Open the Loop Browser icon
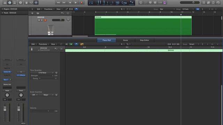 213,2
